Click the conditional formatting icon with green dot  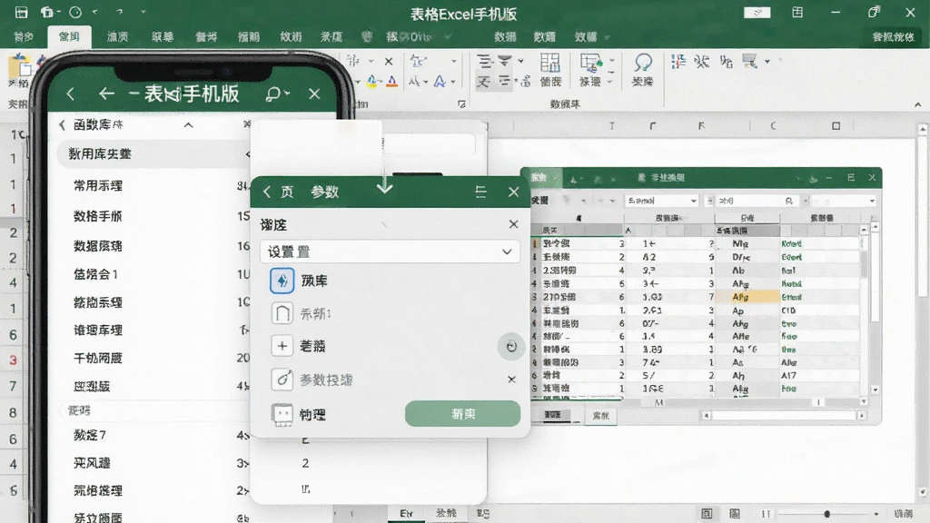coord(590,63)
